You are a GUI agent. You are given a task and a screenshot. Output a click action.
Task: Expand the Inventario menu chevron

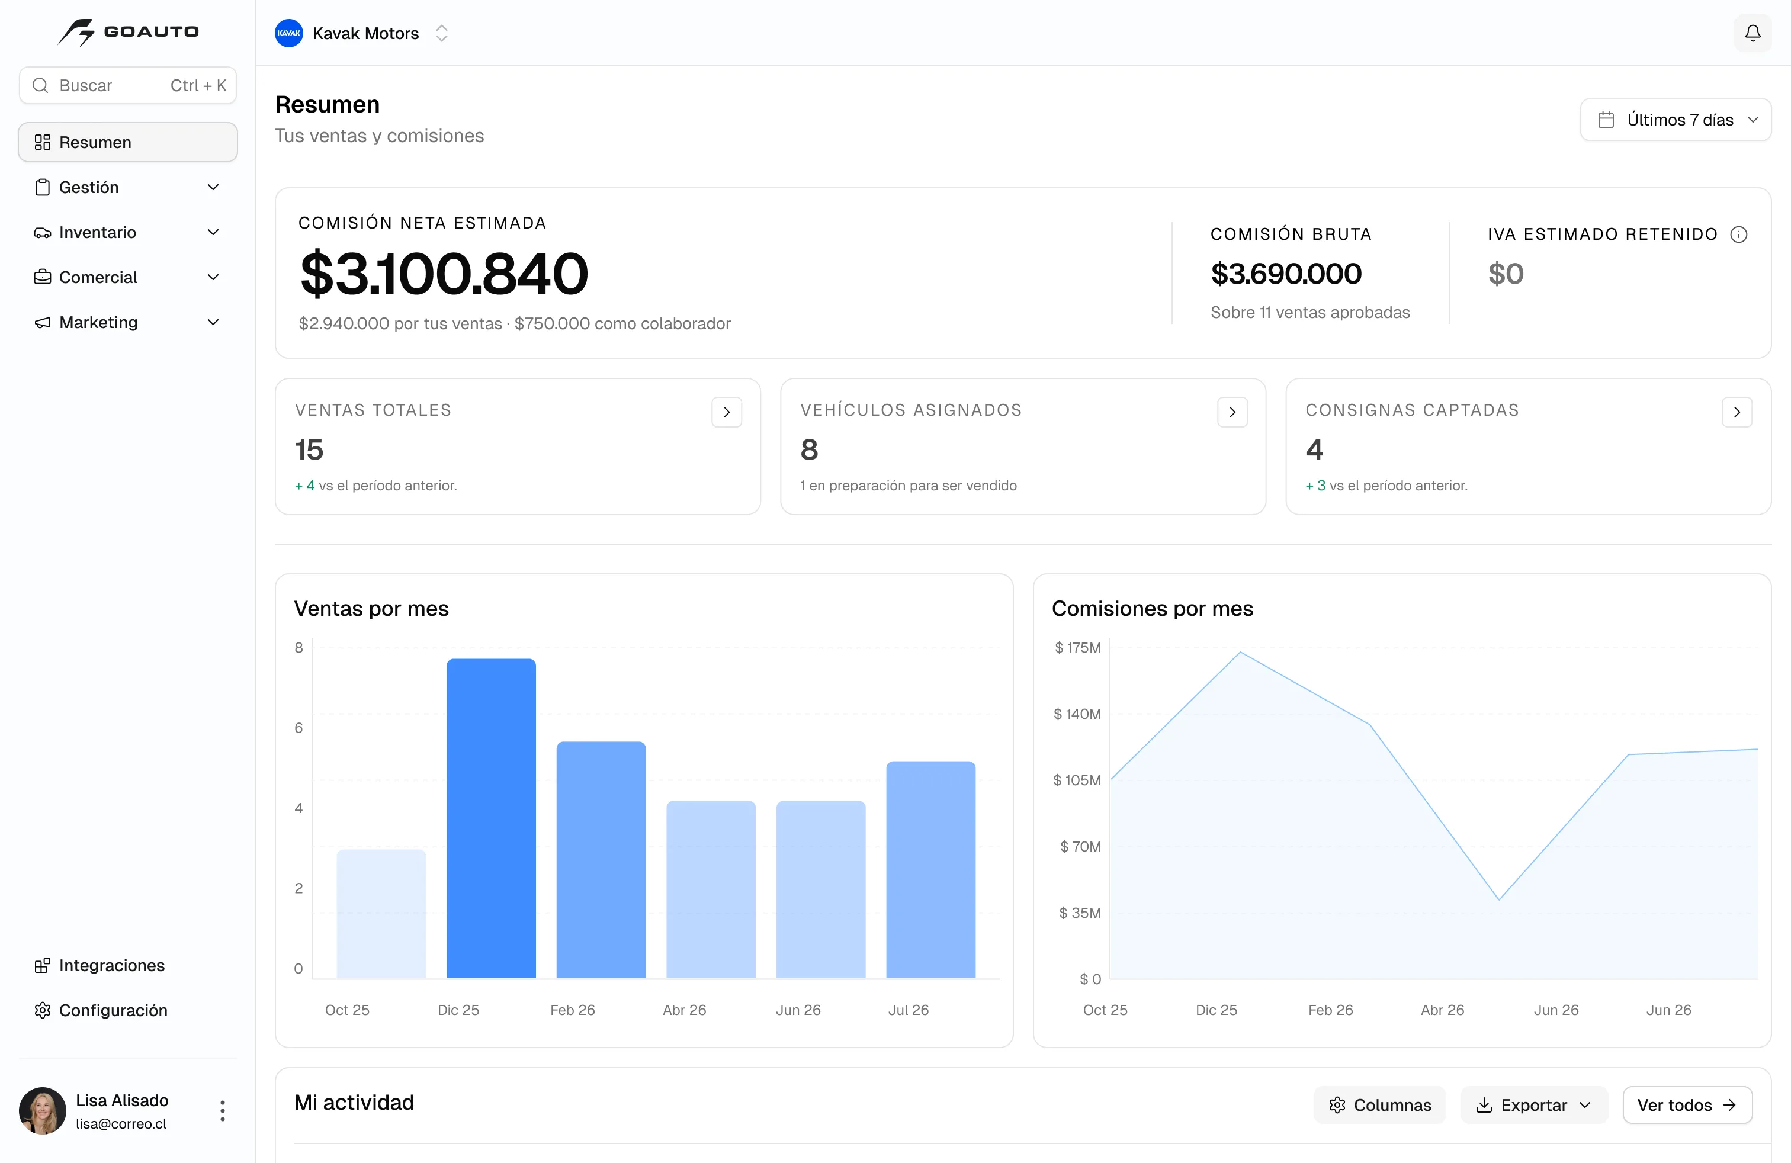coord(213,233)
